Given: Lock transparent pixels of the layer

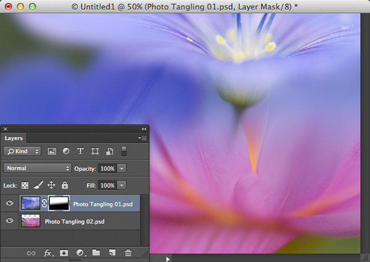Looking at the screenshot, I should (25, 186).
